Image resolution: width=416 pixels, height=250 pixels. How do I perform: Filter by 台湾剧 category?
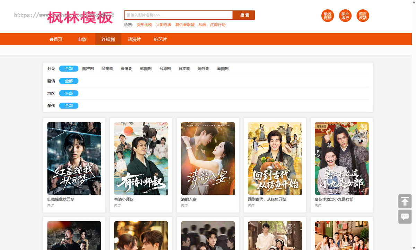tap(165, 69)
